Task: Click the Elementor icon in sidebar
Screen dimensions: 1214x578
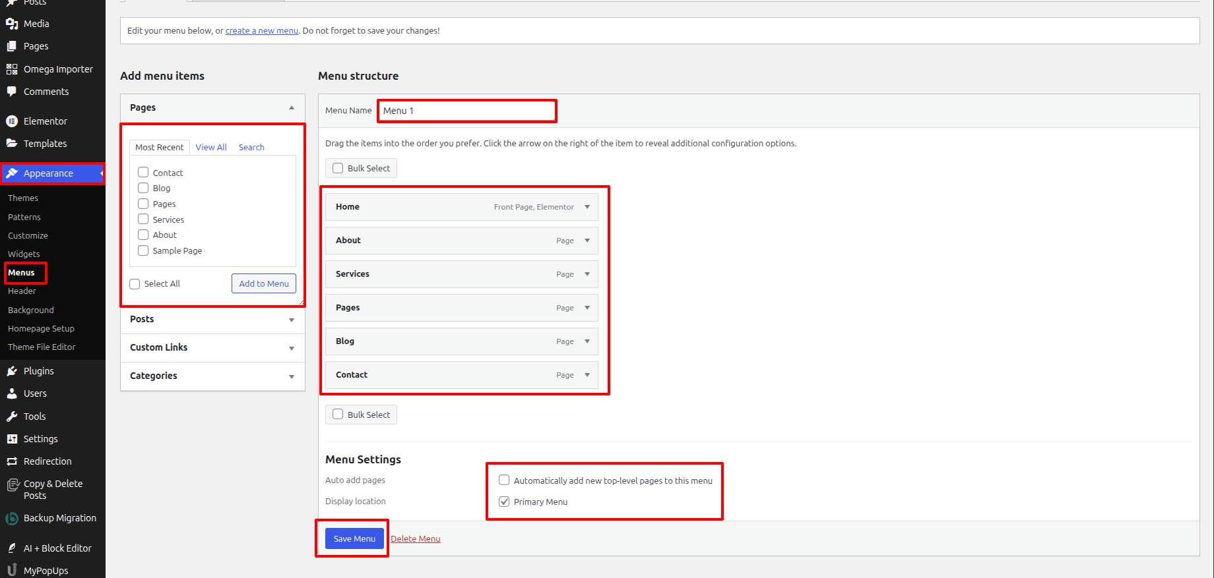Action: pos(12,121)
